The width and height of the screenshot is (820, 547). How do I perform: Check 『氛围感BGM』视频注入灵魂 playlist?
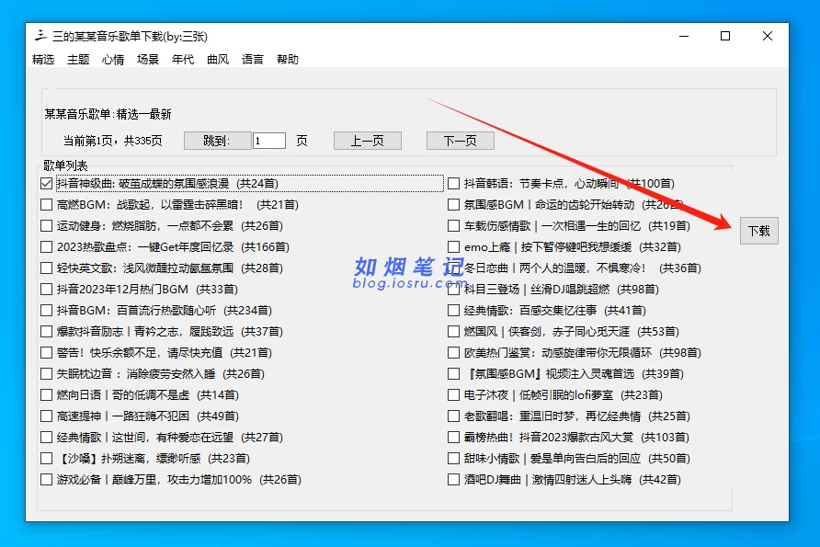point(454,374)
